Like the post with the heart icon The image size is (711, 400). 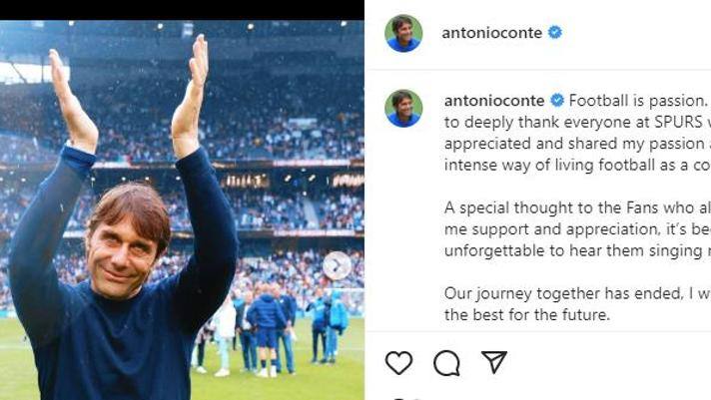tap(398, 363)
